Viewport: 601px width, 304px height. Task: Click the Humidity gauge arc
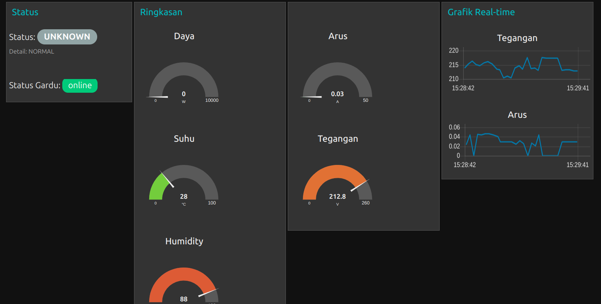coord(184,274)
